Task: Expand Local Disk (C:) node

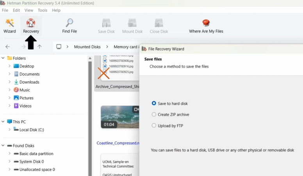Action: [x=9, y=130]
